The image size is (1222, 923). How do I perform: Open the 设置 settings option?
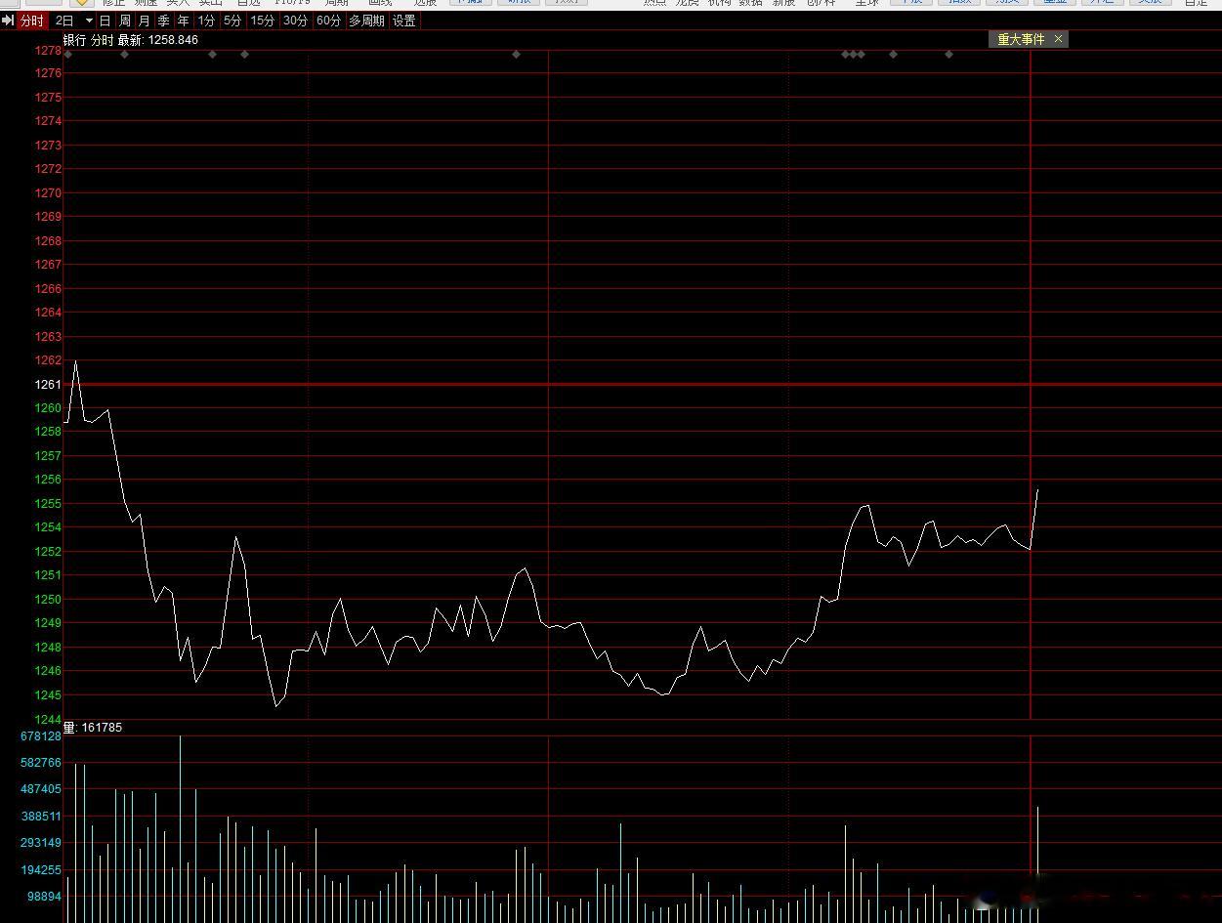(404, 21)
